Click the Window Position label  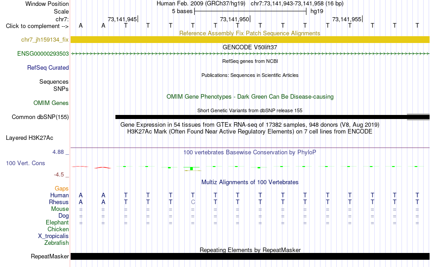coord(47,4)
